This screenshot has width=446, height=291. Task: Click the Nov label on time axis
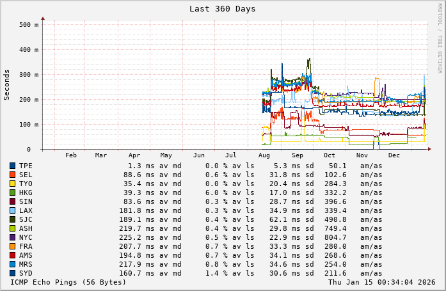pos(362,155)
